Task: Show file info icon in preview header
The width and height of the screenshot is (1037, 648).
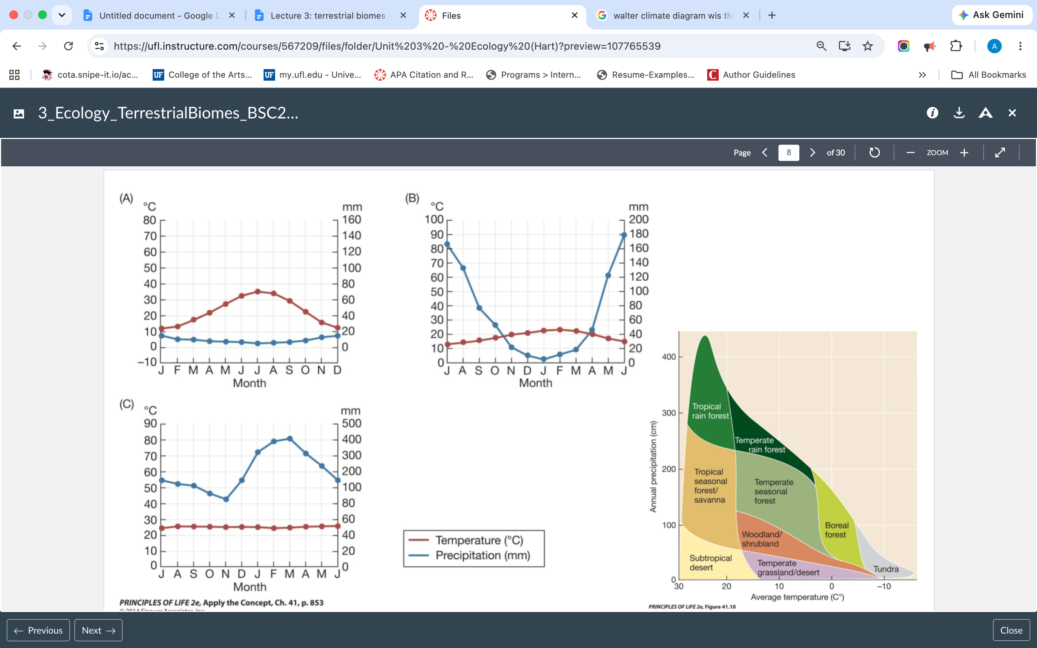Action: click(933, 113)
